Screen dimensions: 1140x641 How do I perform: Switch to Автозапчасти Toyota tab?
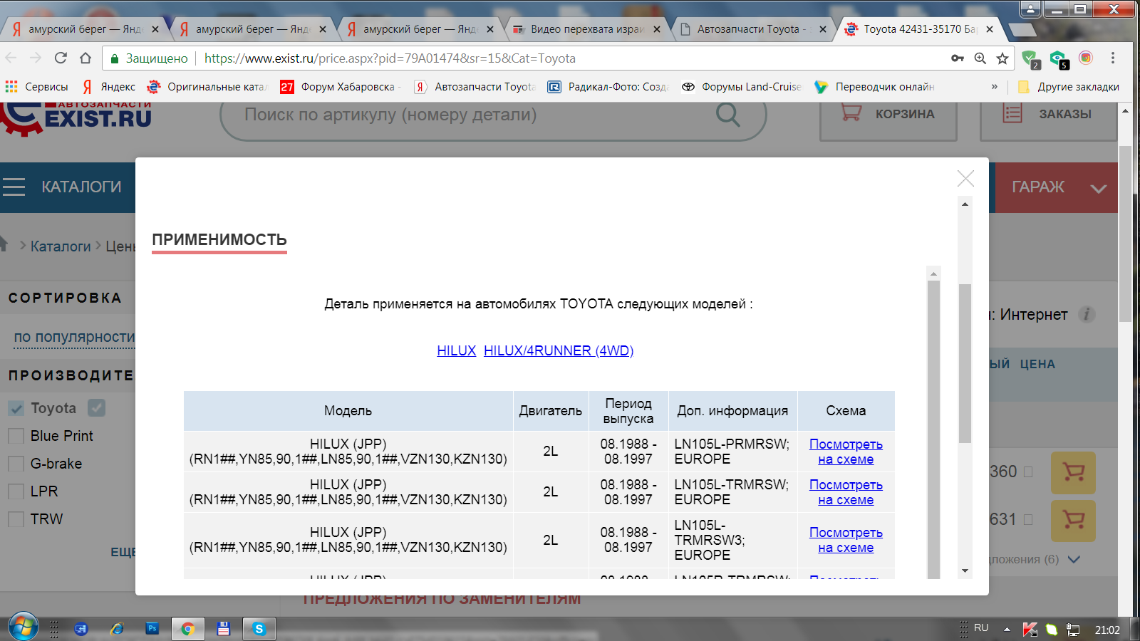(753, 29)
